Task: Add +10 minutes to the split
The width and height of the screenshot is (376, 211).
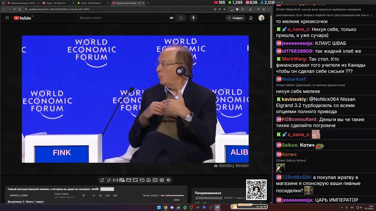Action: [x=107, y=195]
